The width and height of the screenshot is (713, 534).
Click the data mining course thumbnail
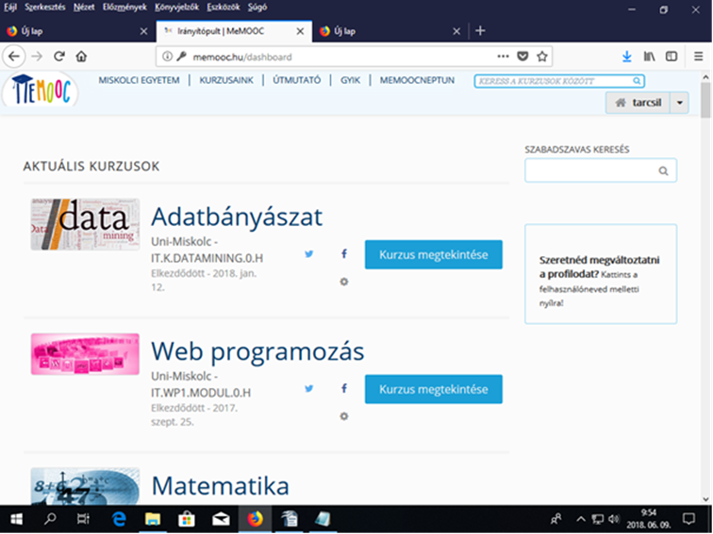(x=85, y=224)
